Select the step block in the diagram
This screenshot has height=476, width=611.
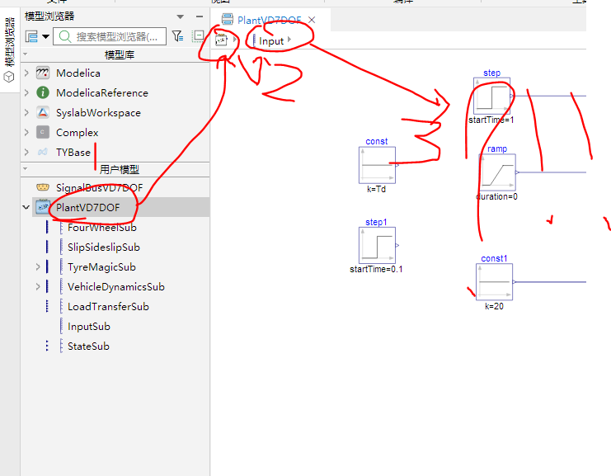491,96
